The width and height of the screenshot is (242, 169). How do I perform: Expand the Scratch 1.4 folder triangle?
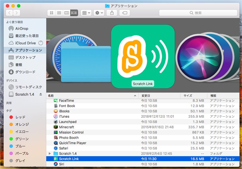tap(50, 154)
